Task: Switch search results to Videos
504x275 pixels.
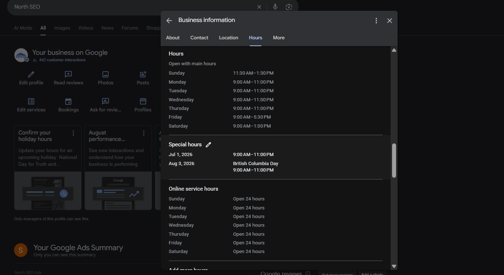Action: 86,28
